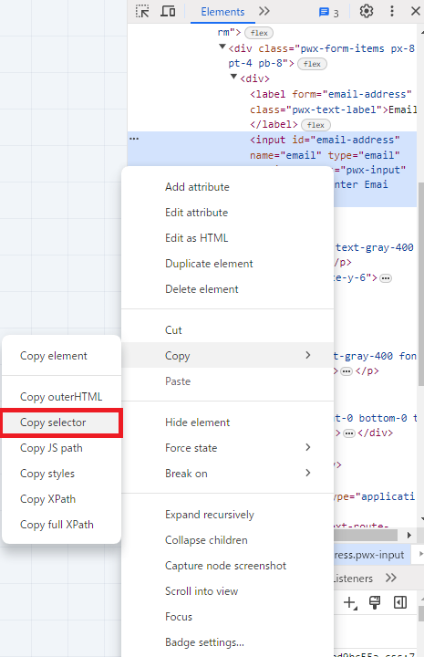The image size is (424, 657).
Task: Click the pwx-input breadcrumb item
Action: pos(369,555)
